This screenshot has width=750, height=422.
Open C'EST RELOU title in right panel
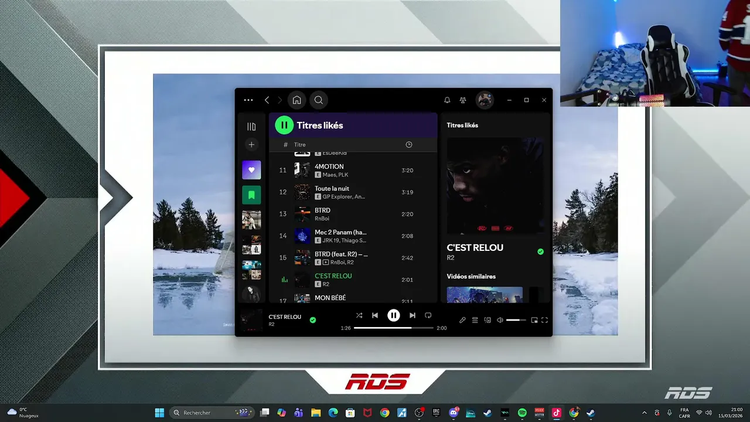[475, 247]
